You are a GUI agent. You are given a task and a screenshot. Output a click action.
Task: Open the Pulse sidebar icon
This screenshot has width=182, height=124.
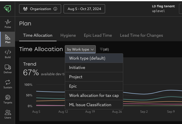(x=8, y=24)
